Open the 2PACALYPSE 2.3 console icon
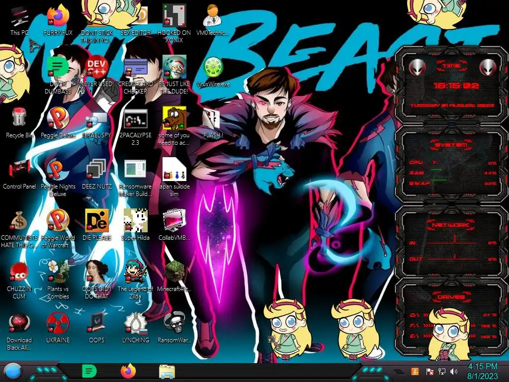Image resolution: width=509 pixels, height=382 pixels. 135,127
